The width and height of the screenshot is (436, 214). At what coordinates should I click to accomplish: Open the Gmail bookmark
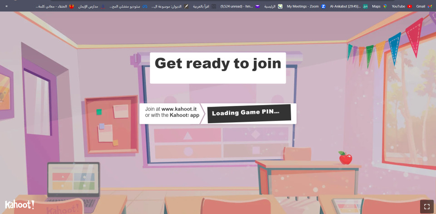point(424,6)
